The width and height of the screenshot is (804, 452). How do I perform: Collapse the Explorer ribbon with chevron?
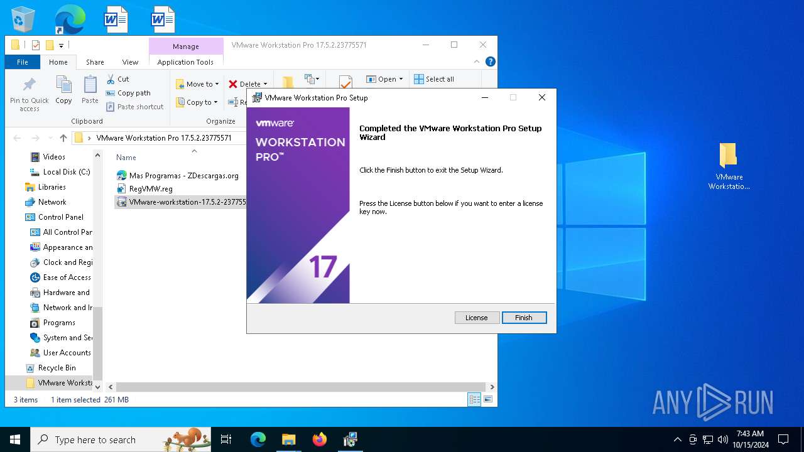coord(477,62)
